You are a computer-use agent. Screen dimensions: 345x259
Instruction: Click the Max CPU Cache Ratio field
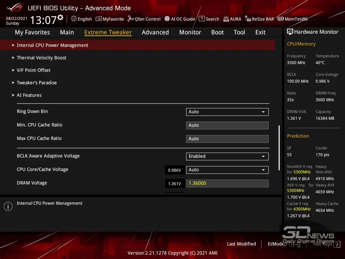pos(227,139)
